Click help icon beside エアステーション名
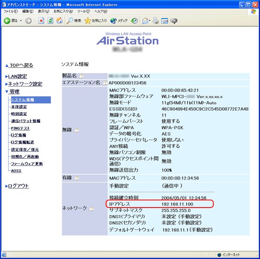Image resolution: width=260 pixels, height=259 pixels. tap(104, 83)
